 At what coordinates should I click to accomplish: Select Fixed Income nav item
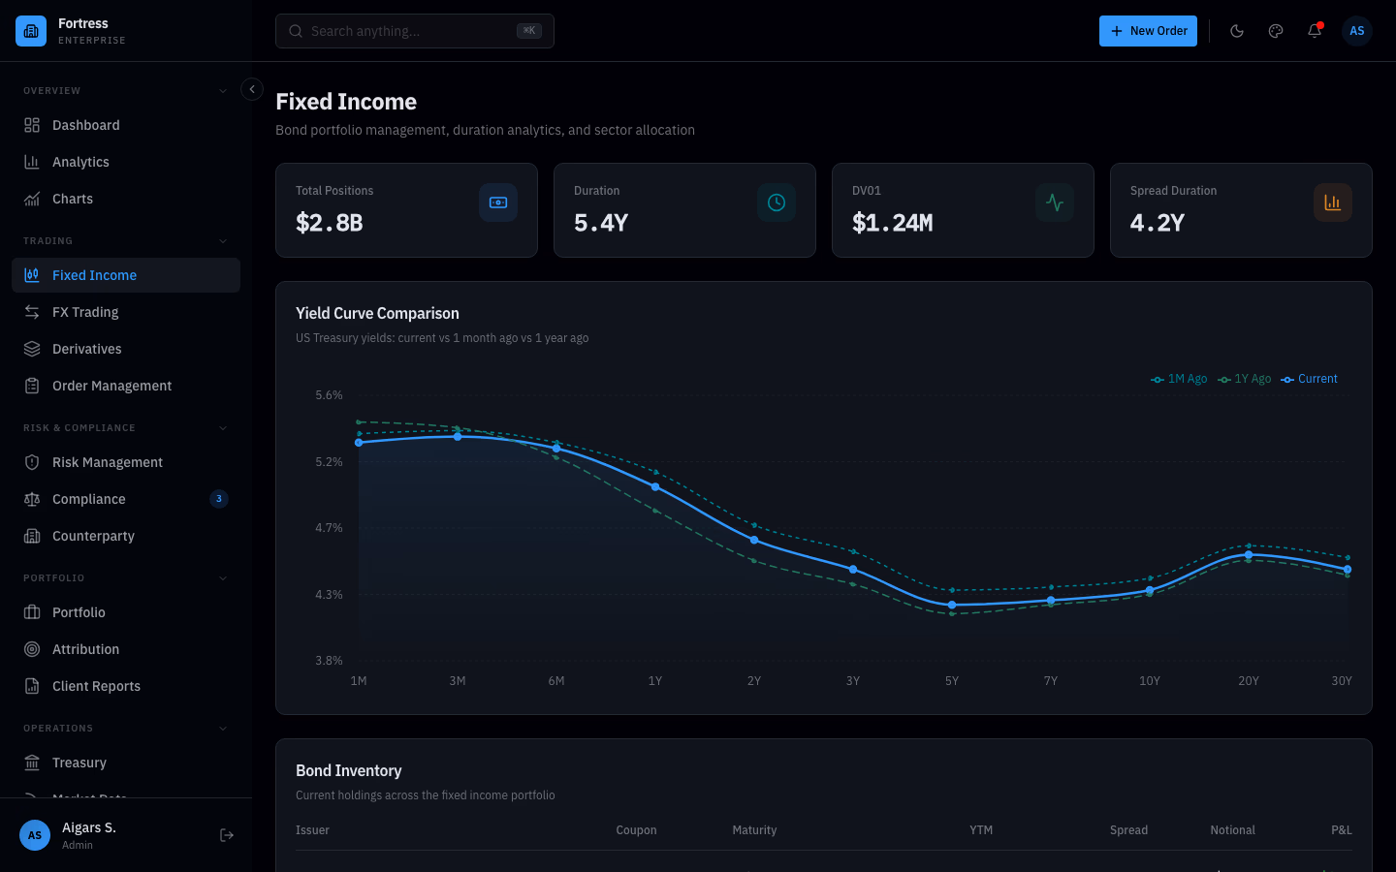(126, 275)
